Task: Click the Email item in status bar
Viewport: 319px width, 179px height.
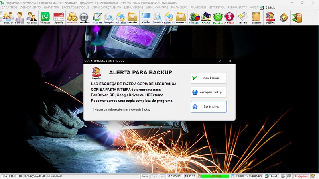Action: pyautogui.click(x=272, y=176)
